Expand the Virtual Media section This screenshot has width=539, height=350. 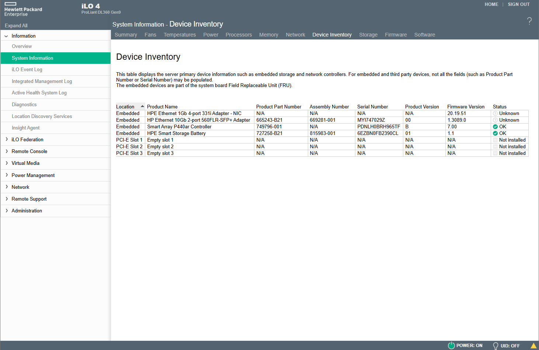[x=7, y=163]
